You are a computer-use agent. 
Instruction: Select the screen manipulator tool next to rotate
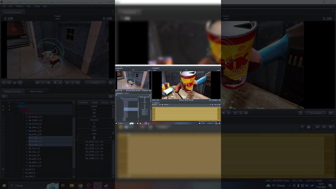click(20, 83)
